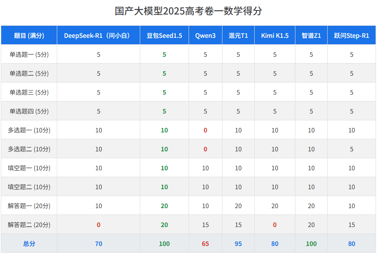Click the title 国产大模型2025高考卷一数学得分
This screenshot has width=378, height=254.
tap(188, 11)
